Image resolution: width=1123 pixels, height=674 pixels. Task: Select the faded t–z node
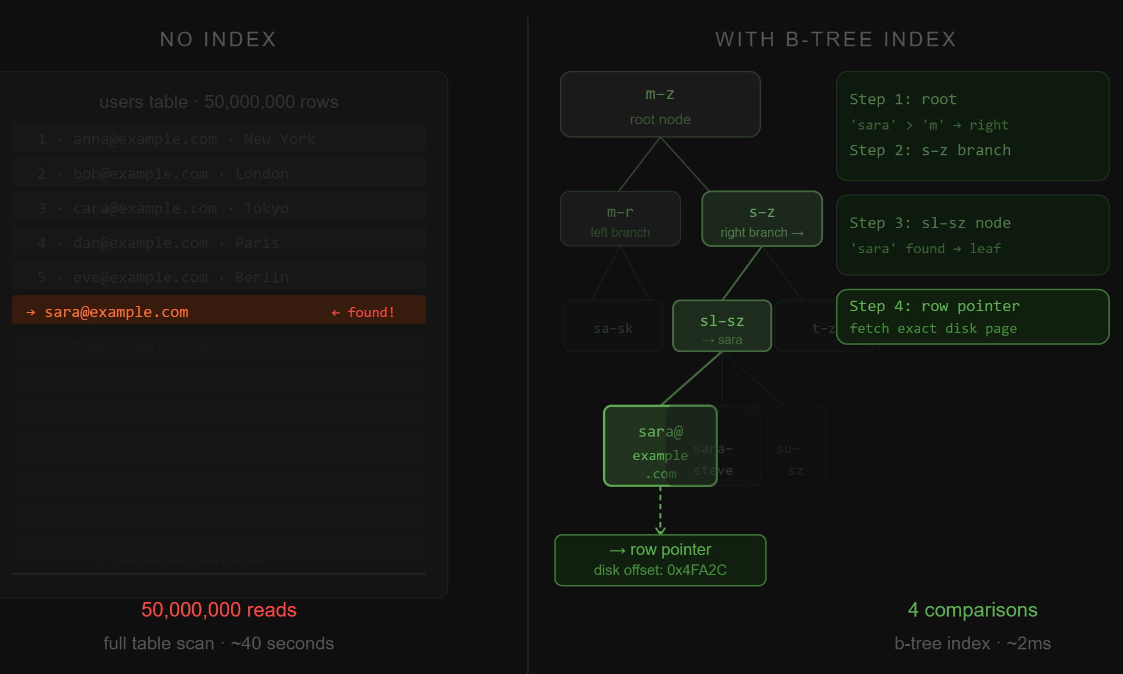[806, 326]
